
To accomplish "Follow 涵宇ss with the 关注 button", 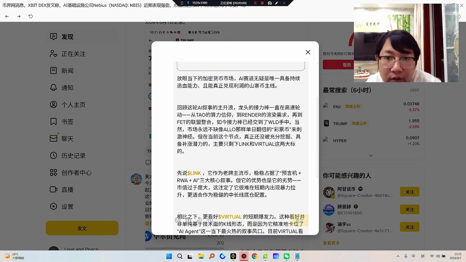I will (x=410, y=227).
